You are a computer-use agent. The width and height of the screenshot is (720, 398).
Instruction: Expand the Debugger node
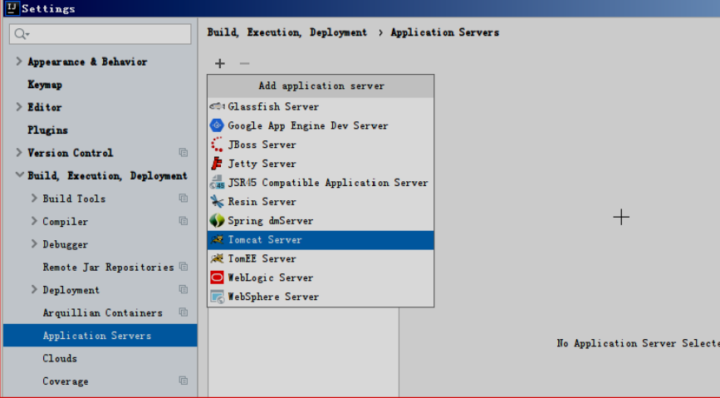pos(34,243)
